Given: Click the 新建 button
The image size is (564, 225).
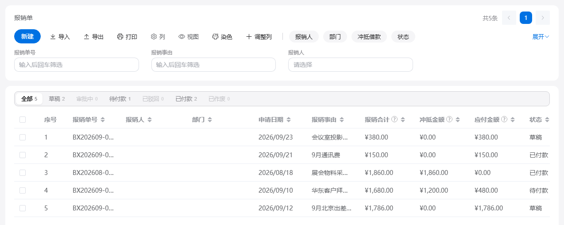Looking at the screenshot, I should (x=27, y=36).
